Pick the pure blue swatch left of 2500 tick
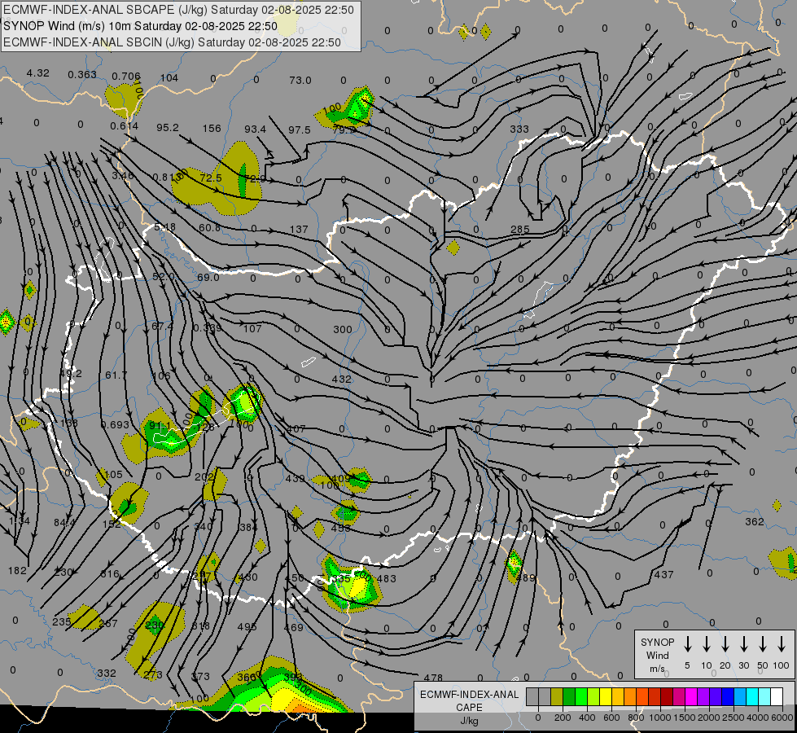Screen dimensions: 797x733 (728, 697)
